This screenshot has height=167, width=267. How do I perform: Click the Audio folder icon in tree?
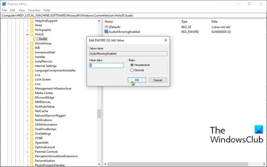pyautogui.click(x=35, y=39)
